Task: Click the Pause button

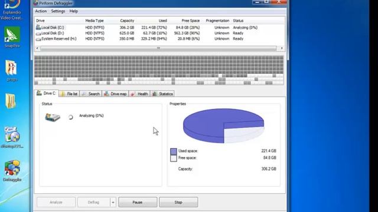Action: pos(138,202)
